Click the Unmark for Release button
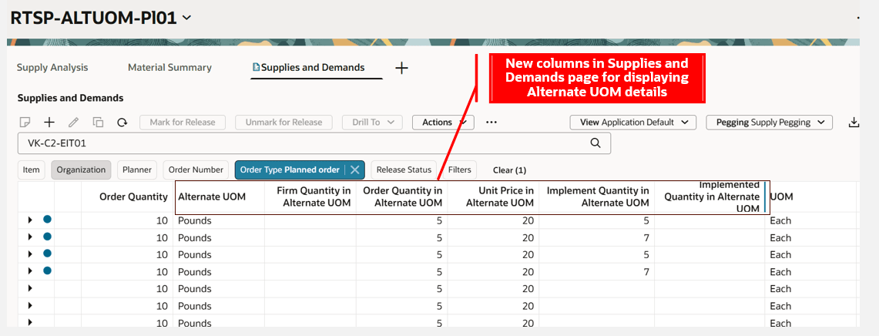879x336 pixels. tap(283, 123)
